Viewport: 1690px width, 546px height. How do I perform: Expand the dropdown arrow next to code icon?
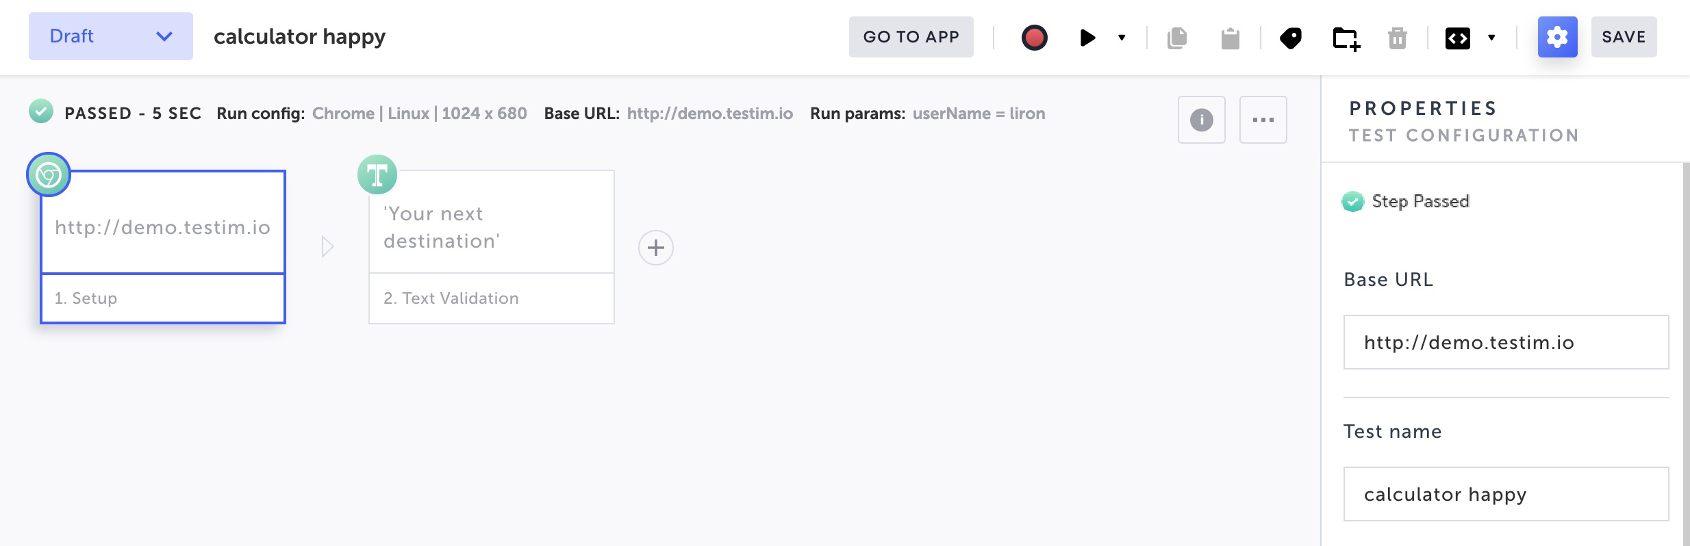[x=1491, y=38]
